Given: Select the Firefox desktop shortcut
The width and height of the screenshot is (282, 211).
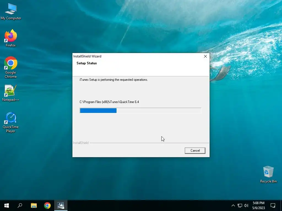Looking at the screenshot, I should 11,38.
